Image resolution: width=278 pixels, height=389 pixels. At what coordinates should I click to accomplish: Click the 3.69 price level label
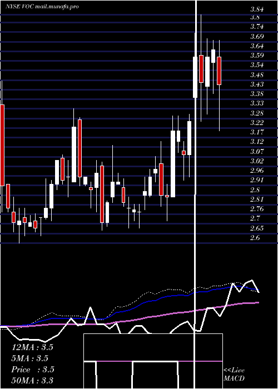tap(257, 37)
